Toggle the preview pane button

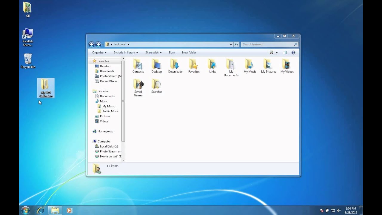point(285,53)
